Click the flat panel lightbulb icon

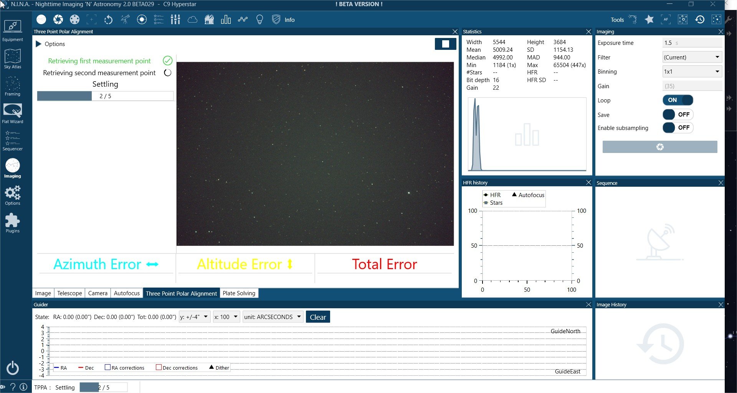pyautogui.click(x=259, y=20)
